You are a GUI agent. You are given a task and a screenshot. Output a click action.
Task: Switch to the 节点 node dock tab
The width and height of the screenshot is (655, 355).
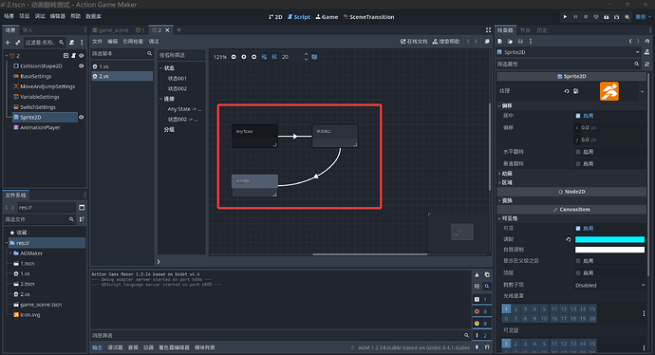[x=525, y=30]
